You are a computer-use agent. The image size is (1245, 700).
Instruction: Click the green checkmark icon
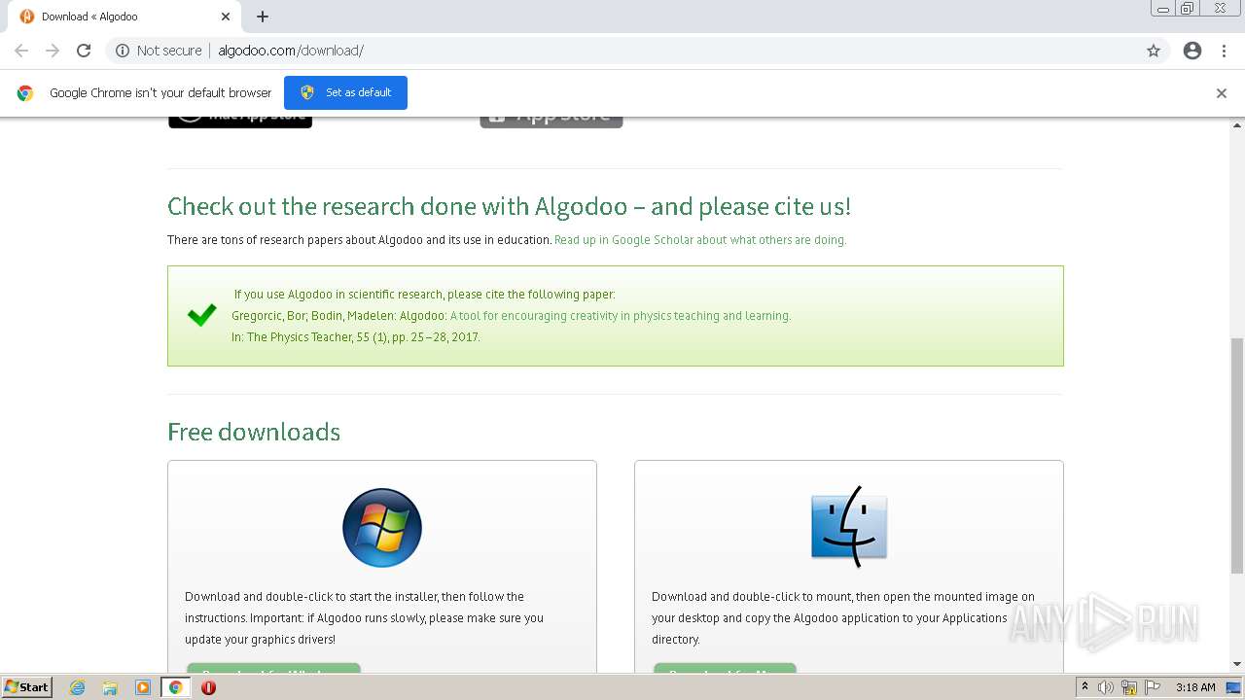tap(201, 315)
